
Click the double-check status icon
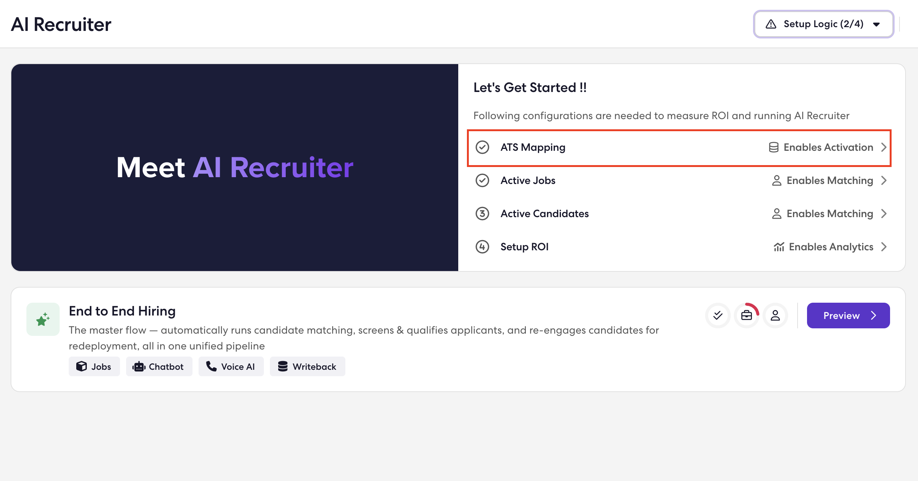[718, 316]
